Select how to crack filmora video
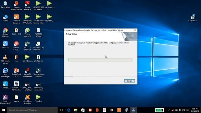Viewport: 201px width, 113px height. [x=38, y=19]
